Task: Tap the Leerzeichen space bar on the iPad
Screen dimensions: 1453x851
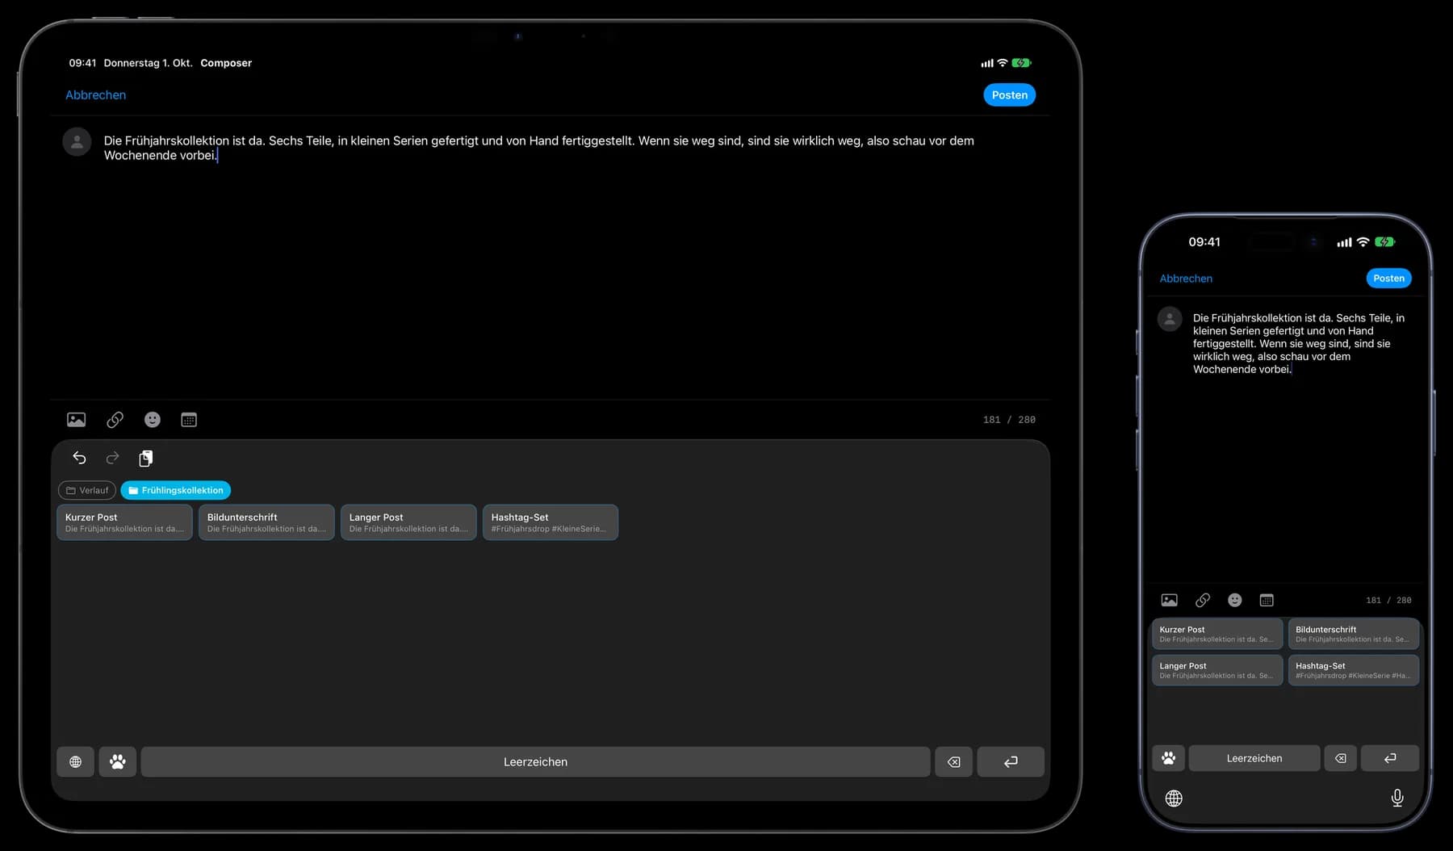Action: tap(535, 762)
